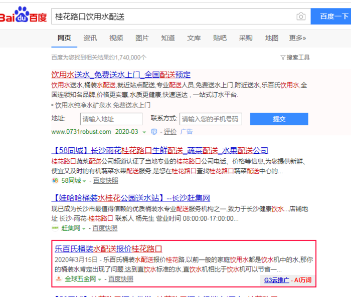Focus the 请输入地址 address field
The height and width of the screenshot is (297, 351).
tap(111, 119)
